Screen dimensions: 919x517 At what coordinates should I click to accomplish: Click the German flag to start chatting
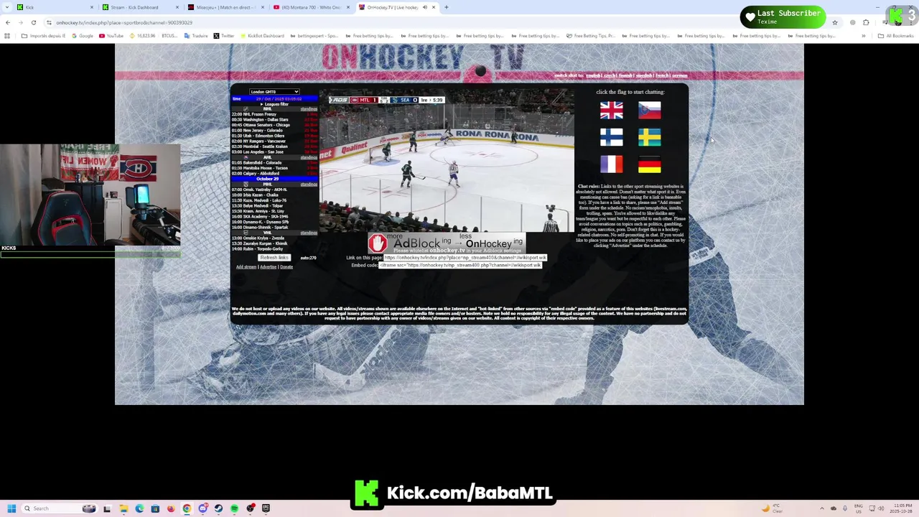coord(649,164)
